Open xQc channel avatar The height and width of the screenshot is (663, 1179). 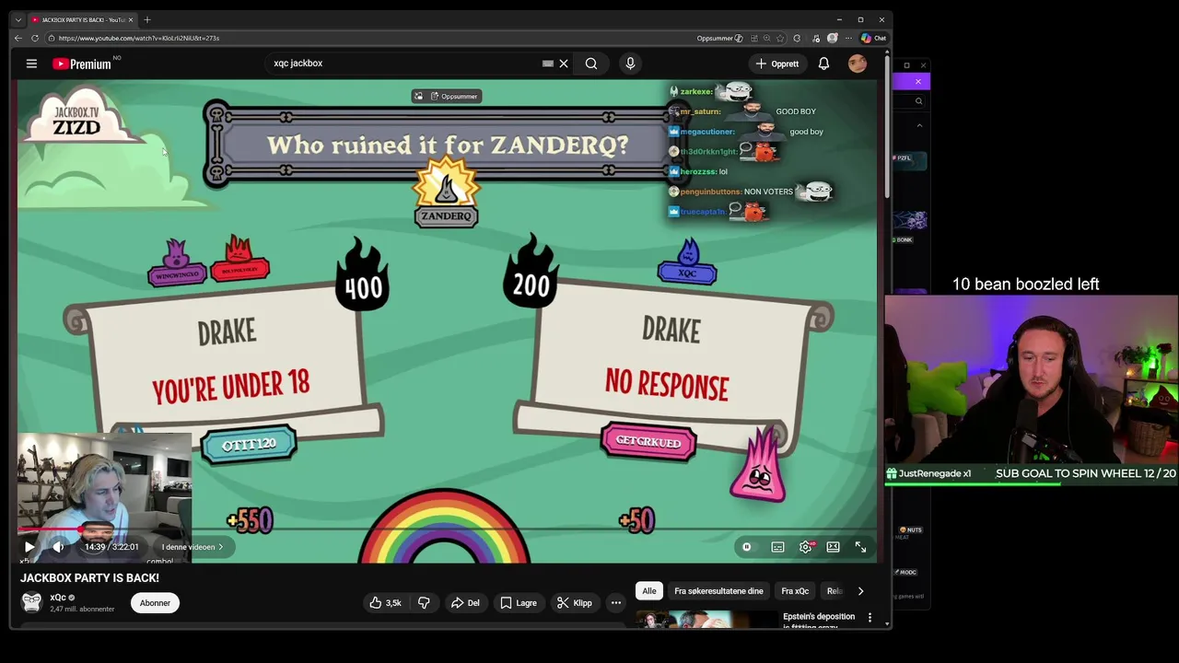tap(31, 602)
